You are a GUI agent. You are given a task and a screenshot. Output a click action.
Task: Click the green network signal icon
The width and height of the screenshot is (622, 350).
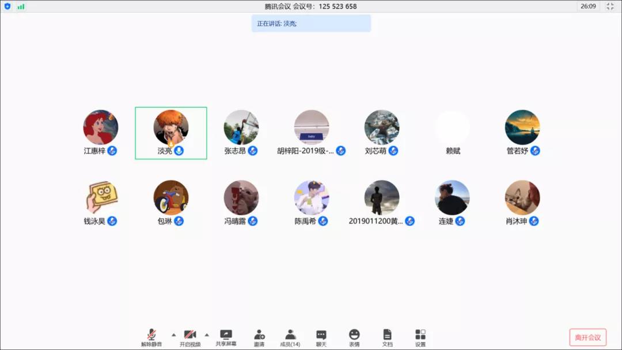tap(21, 7)
